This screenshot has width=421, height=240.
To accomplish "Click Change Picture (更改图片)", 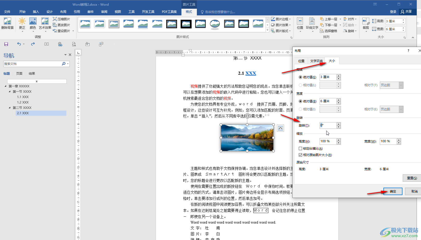I will [61, 25].
